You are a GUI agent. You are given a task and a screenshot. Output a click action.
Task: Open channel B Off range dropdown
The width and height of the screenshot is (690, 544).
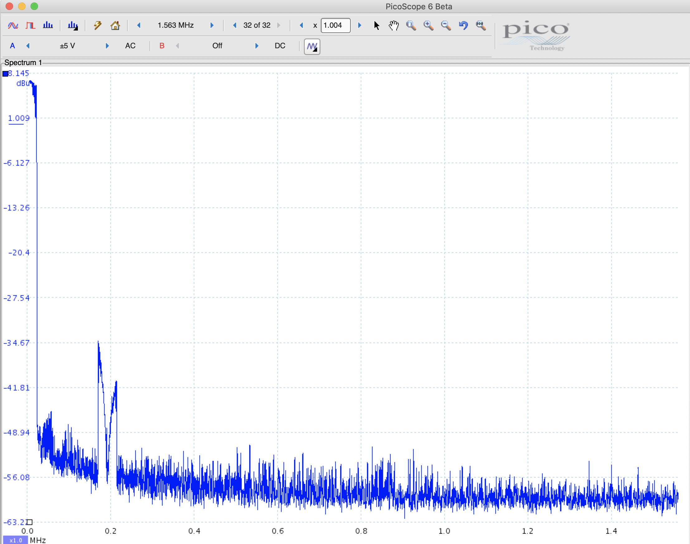click(217, 46)
